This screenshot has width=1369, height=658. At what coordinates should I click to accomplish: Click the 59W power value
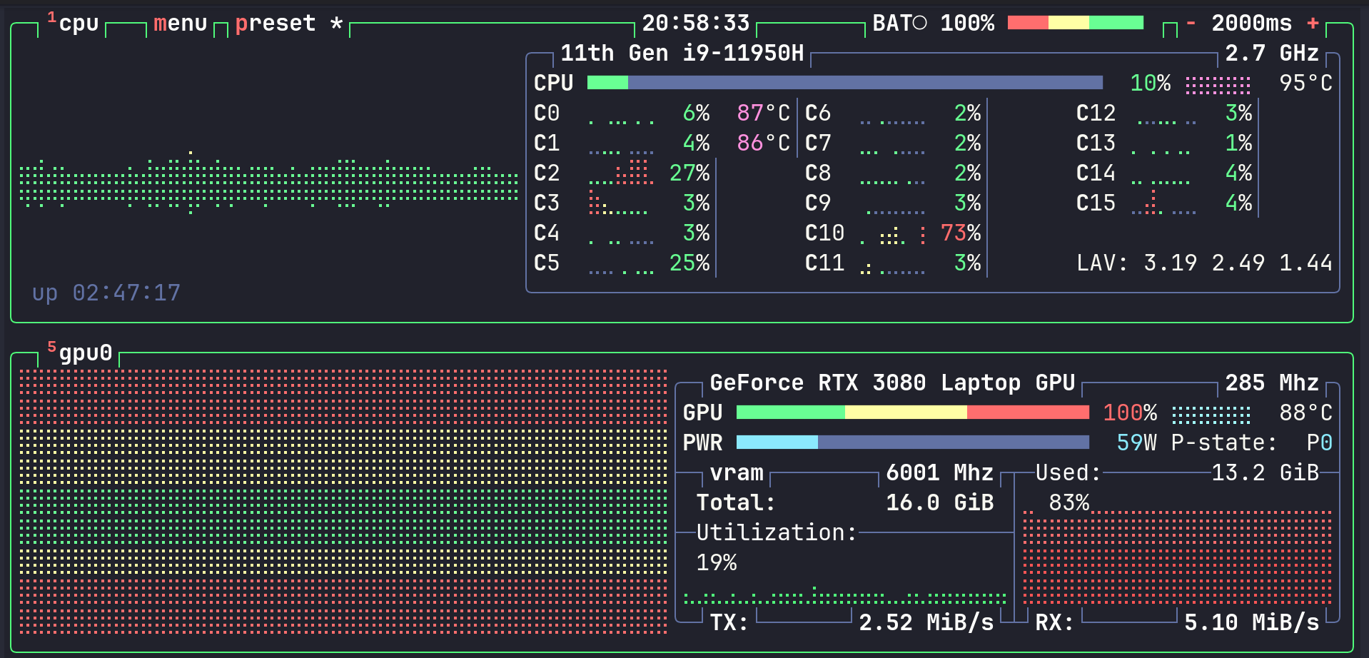(1137, 443)
